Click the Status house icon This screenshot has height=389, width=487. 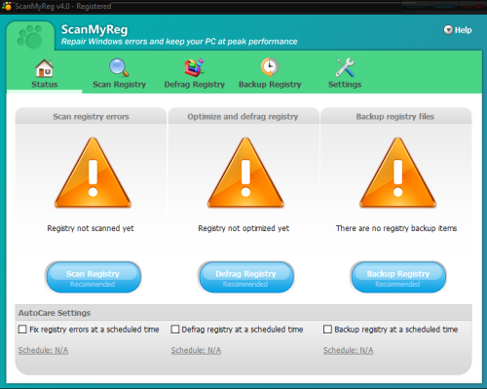(x=44, y=68)
